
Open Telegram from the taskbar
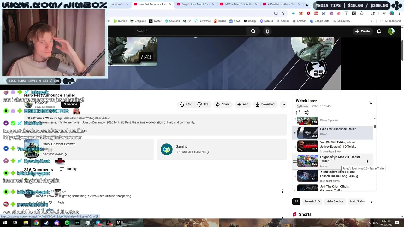(x=98, y=223)
